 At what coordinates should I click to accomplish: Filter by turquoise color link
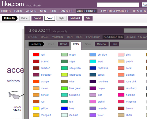tap(74, 95)
